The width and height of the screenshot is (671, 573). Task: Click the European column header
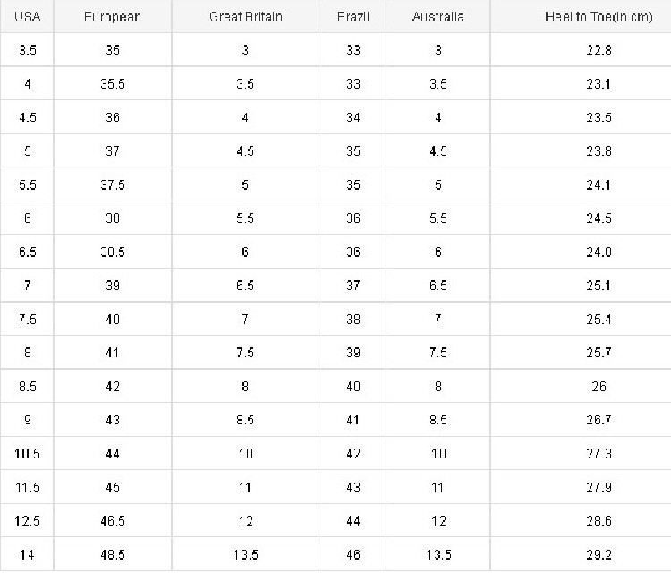point(112,17)
